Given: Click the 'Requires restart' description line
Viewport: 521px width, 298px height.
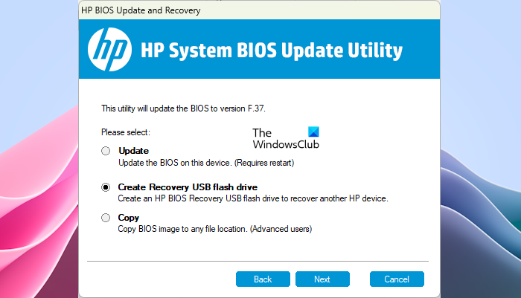Looking at the screenshot, I should click(x=206, y=163).
